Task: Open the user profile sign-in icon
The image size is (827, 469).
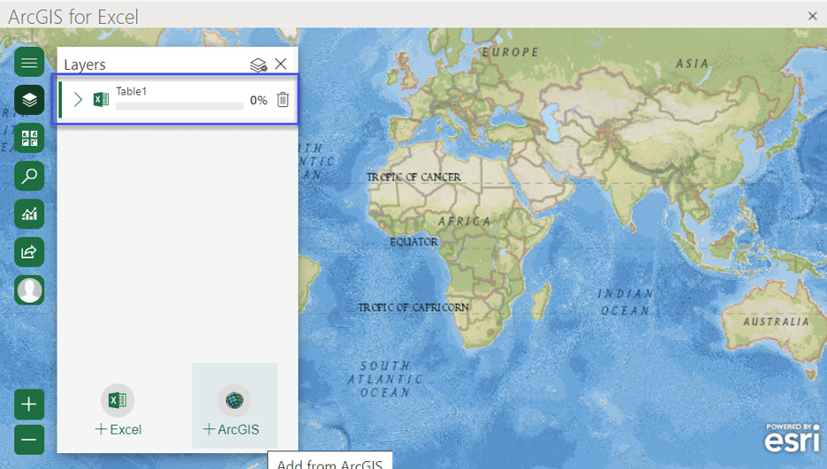Action: [29, 290]
